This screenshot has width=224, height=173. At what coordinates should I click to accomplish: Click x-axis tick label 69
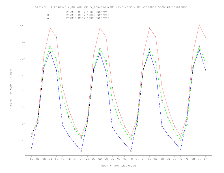pyautogui.click(x=175, y=159)
